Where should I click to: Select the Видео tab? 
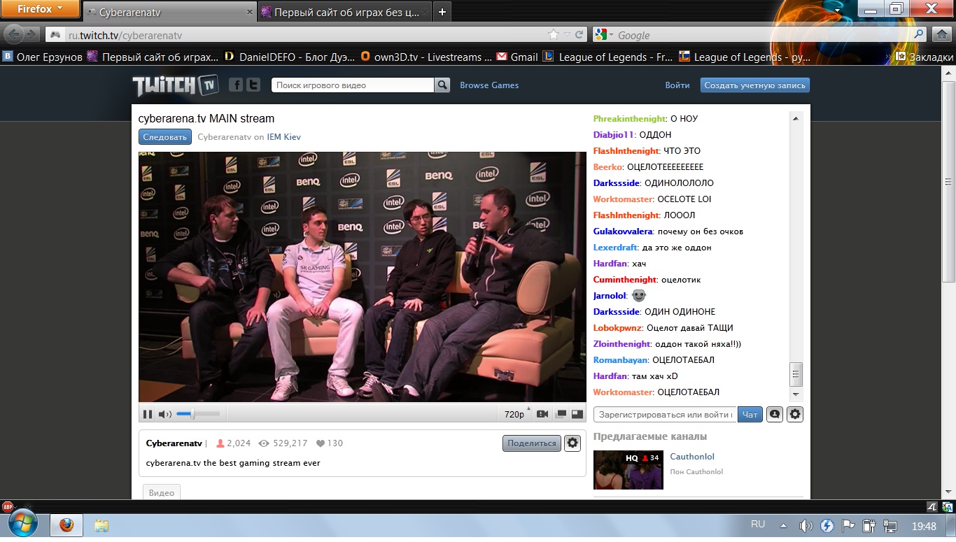(162, 492)
